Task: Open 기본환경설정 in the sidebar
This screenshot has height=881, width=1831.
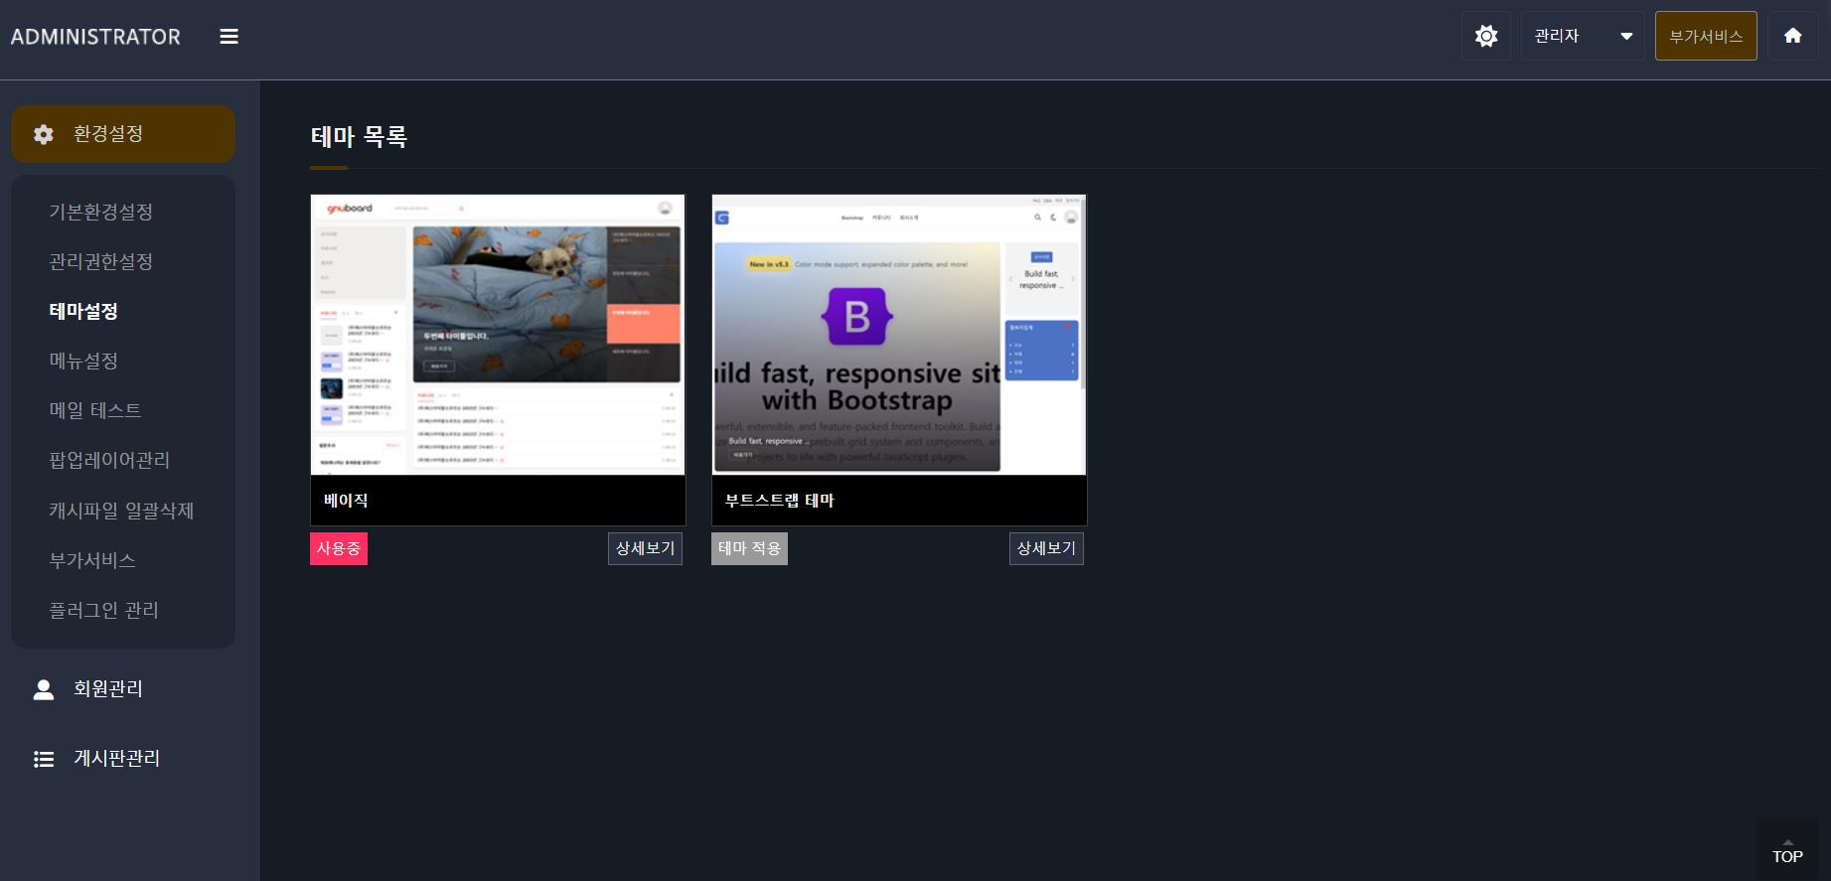Action: pos(101,212)
